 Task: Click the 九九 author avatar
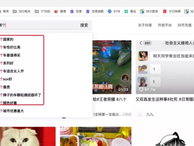[x=140, y=114]
